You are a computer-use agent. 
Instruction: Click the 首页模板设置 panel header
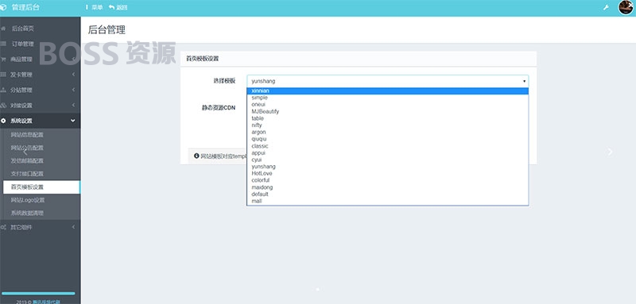359,59
